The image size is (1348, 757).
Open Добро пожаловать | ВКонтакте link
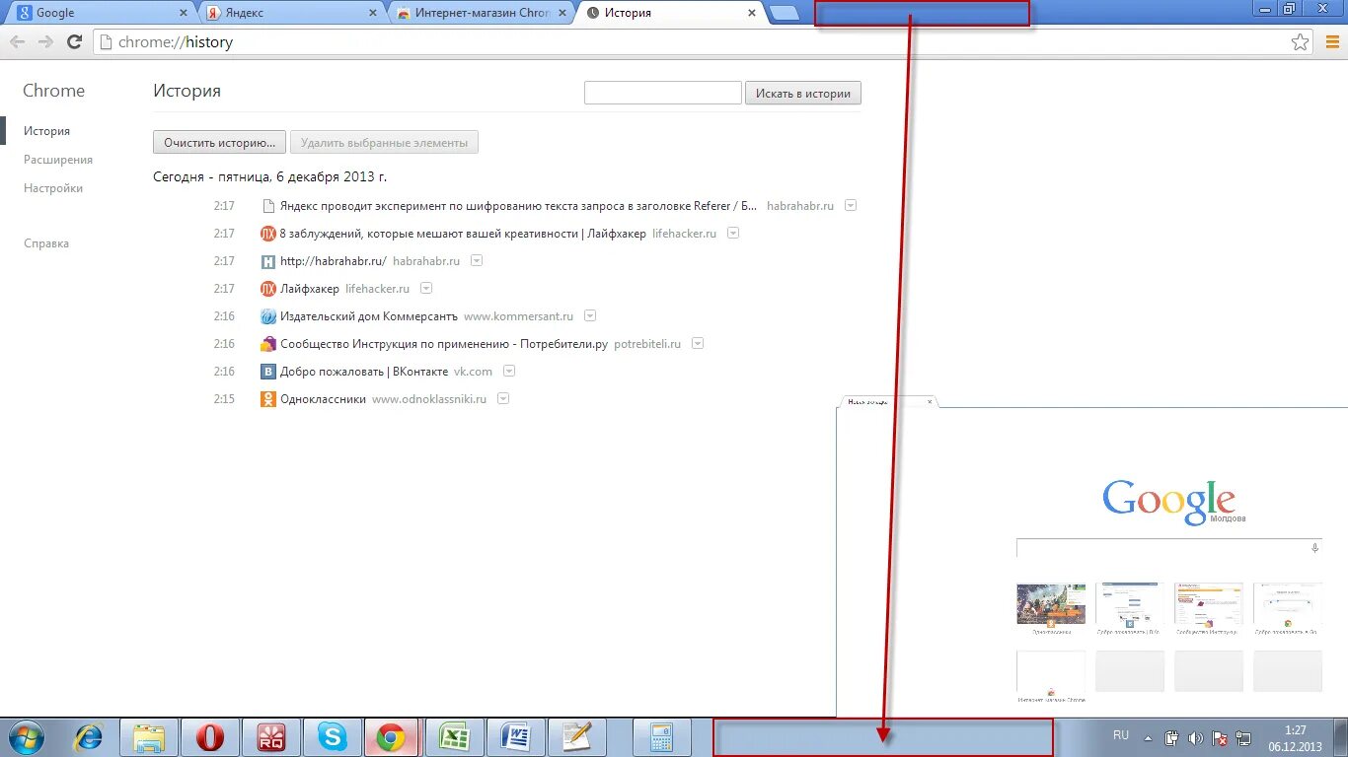364,372
